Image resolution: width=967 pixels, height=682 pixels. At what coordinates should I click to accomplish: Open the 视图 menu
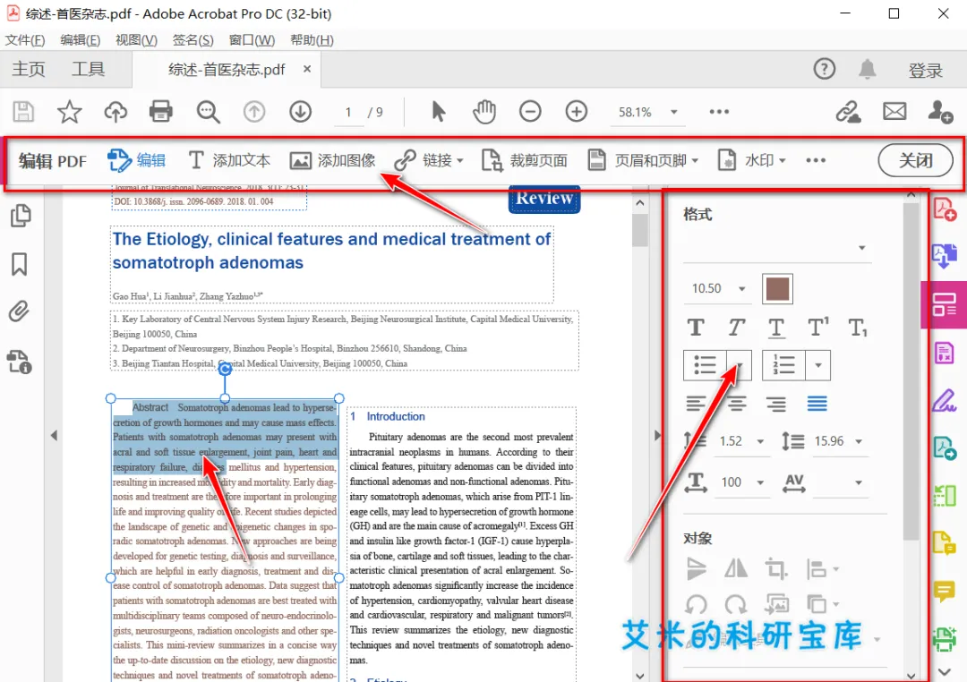[136, 40]
